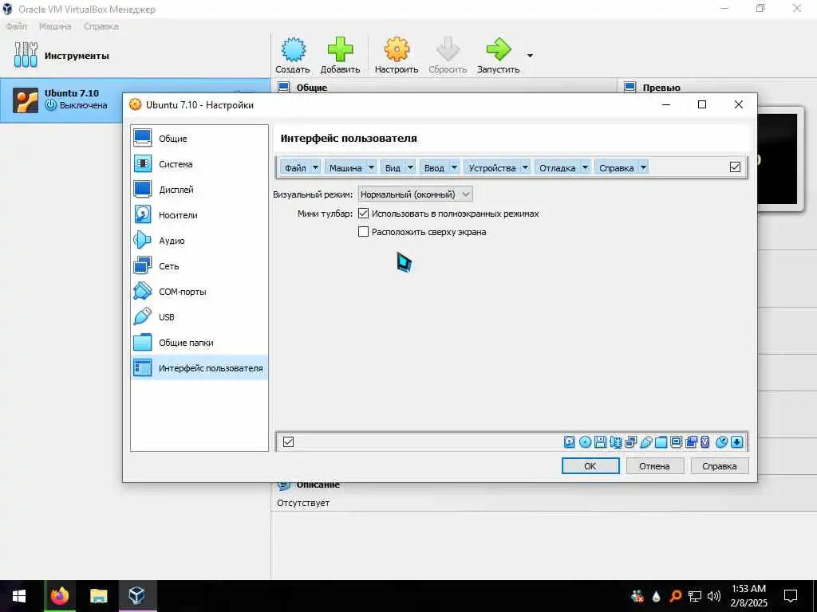Click the Справка help button in dialog
Screen dimensions: 817x612
719,465
